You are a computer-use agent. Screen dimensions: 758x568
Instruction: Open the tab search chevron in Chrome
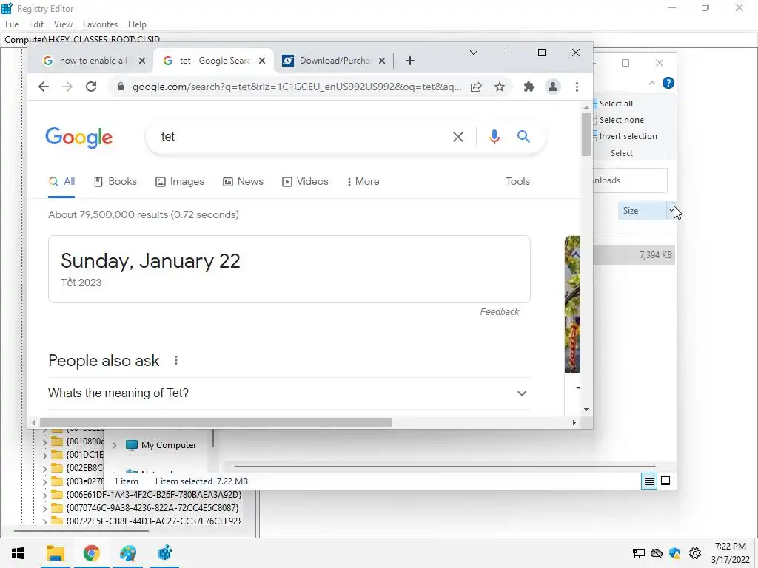tap(474, 53)
